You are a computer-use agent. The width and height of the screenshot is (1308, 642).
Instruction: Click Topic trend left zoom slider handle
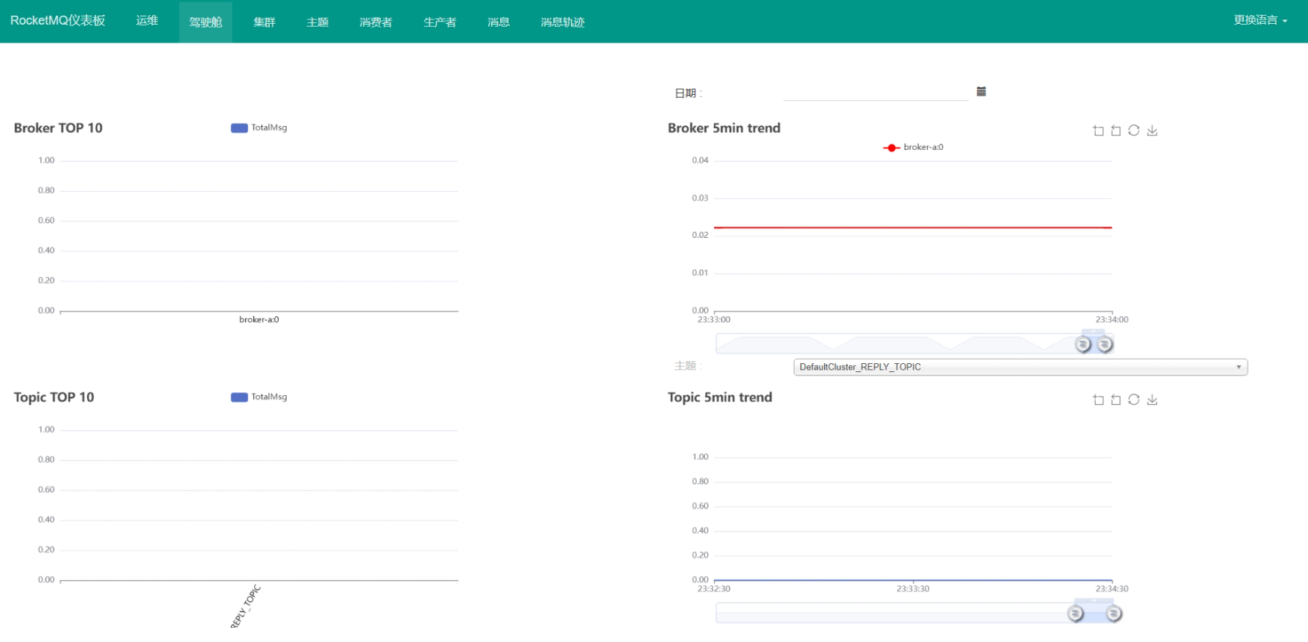(x=1075, y=613)
